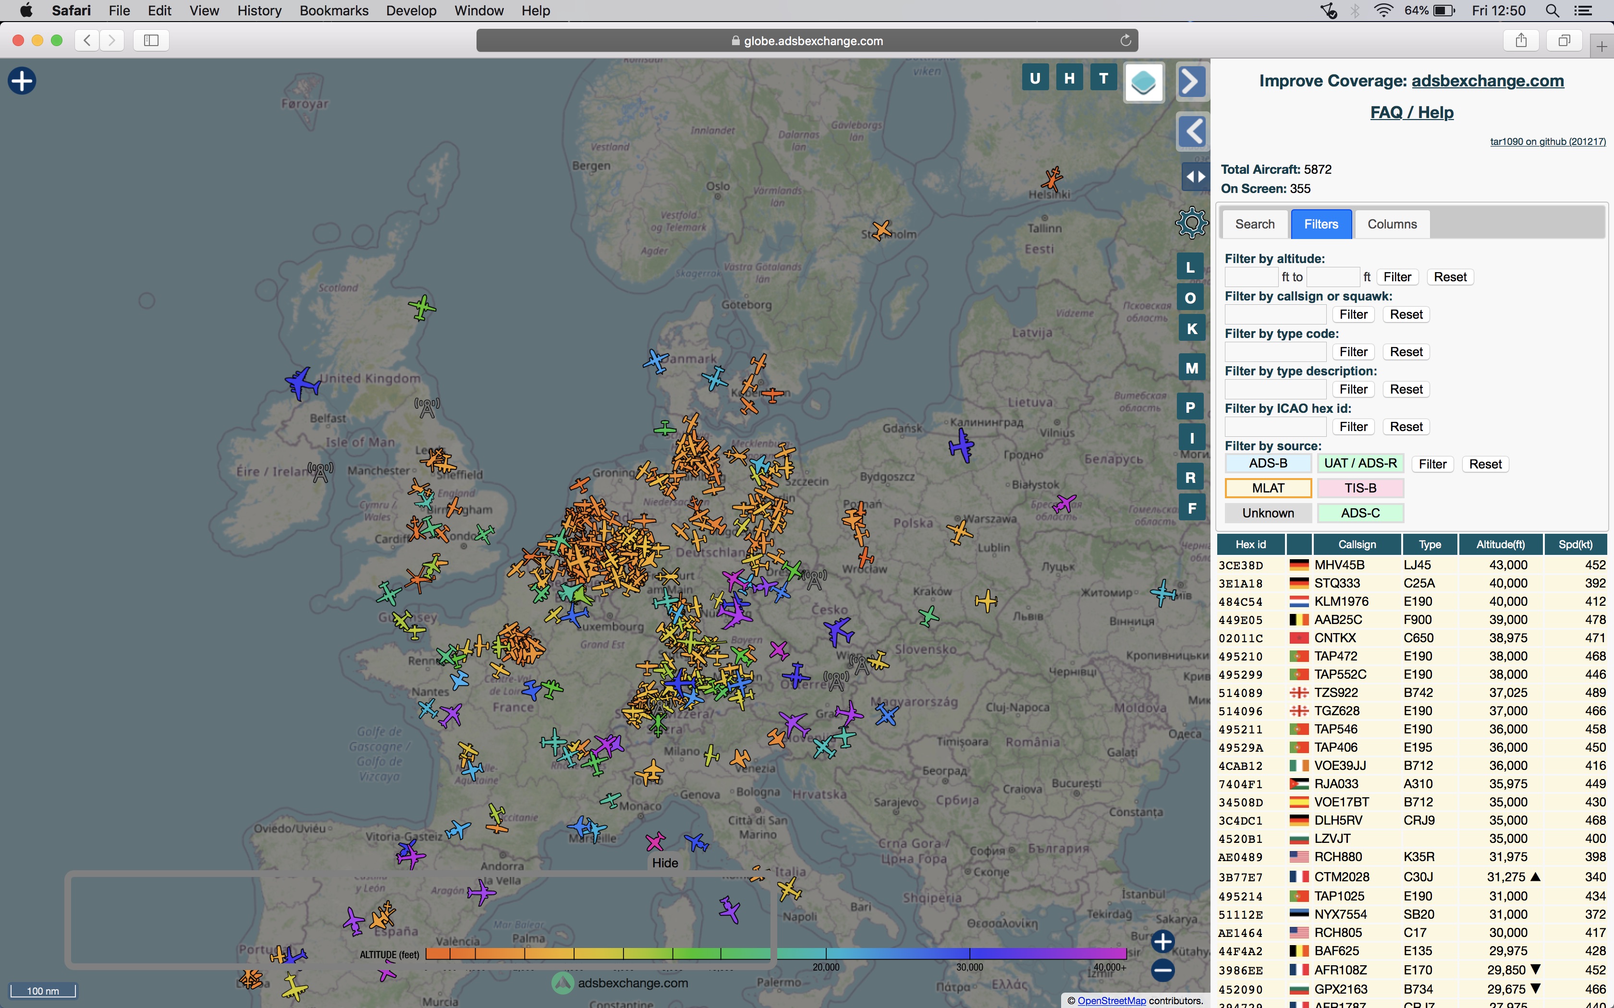Switch to the Columns tab
The width and height of the screenshot is (1614, 1008).
1392,224
